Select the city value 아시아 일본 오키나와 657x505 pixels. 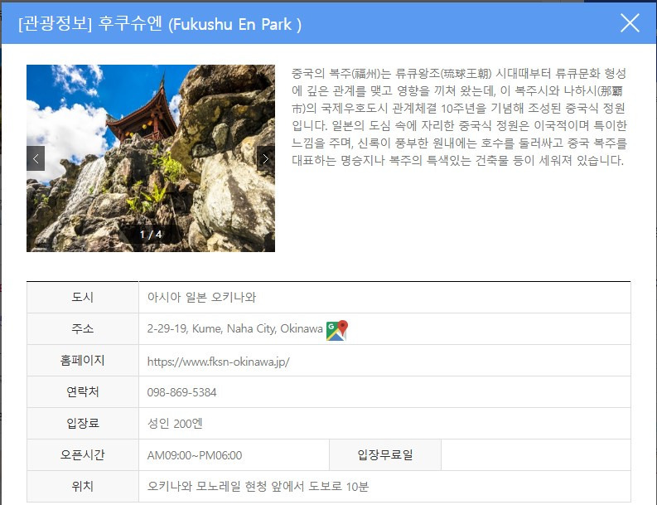click(x=201, y=298)
